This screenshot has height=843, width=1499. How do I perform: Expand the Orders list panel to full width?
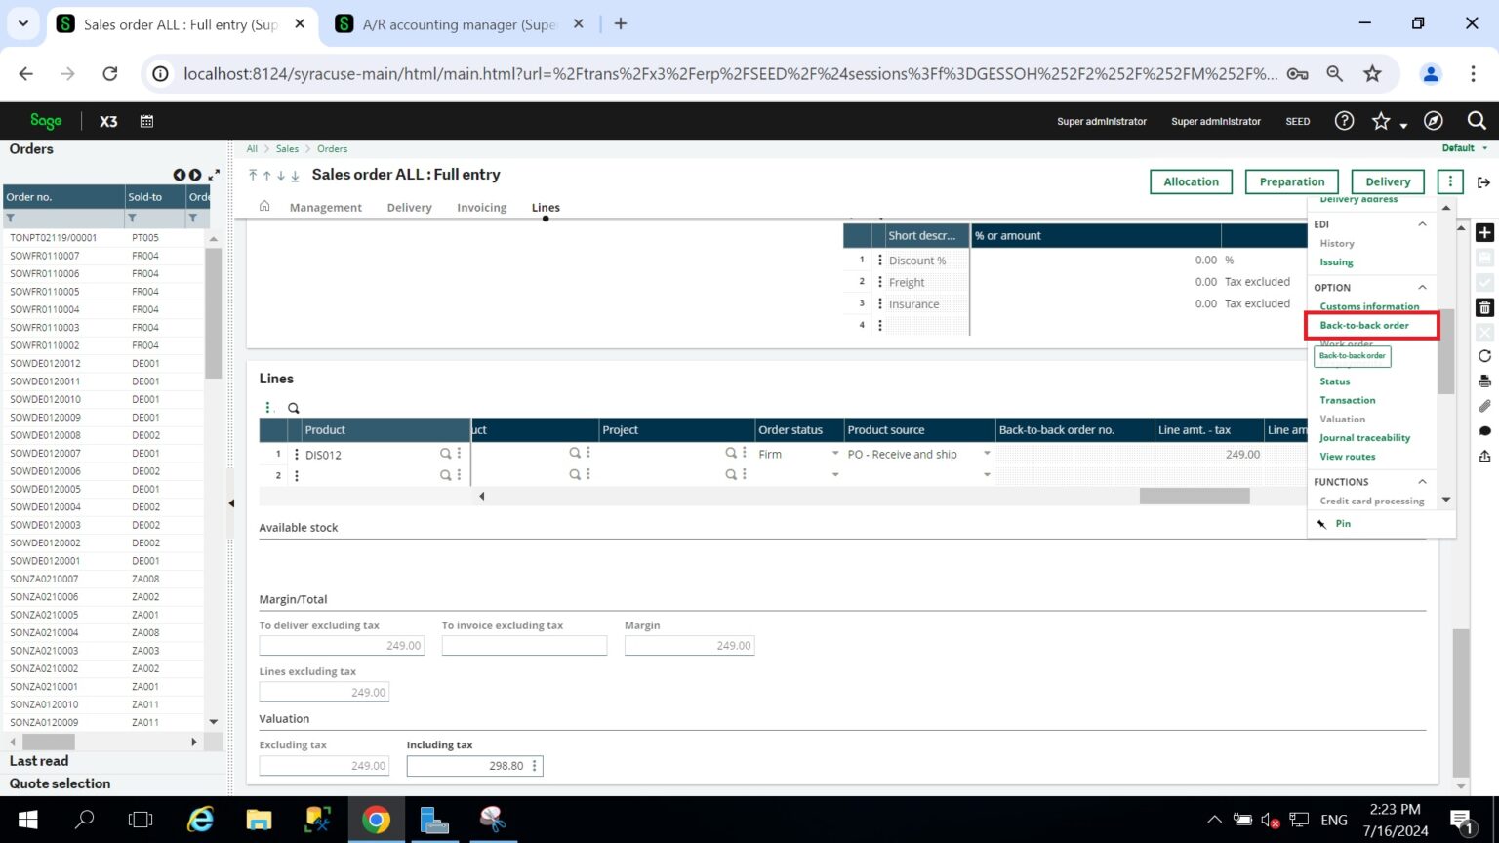[x=214, y=175]
